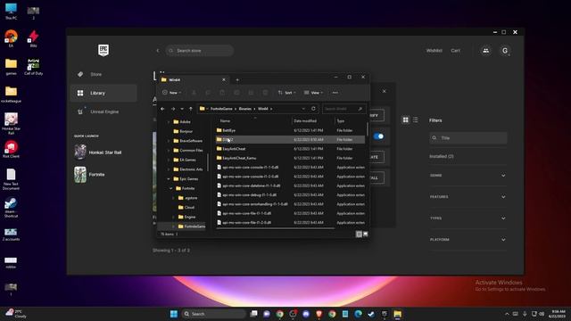
Task: Launch Fortnite from Quick Launch list
Action: coord(90,175)
